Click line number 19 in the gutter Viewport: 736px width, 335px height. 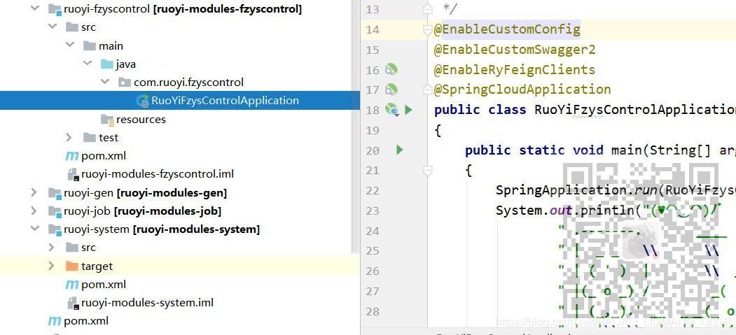pyautogui.click(x=373, y=130)
